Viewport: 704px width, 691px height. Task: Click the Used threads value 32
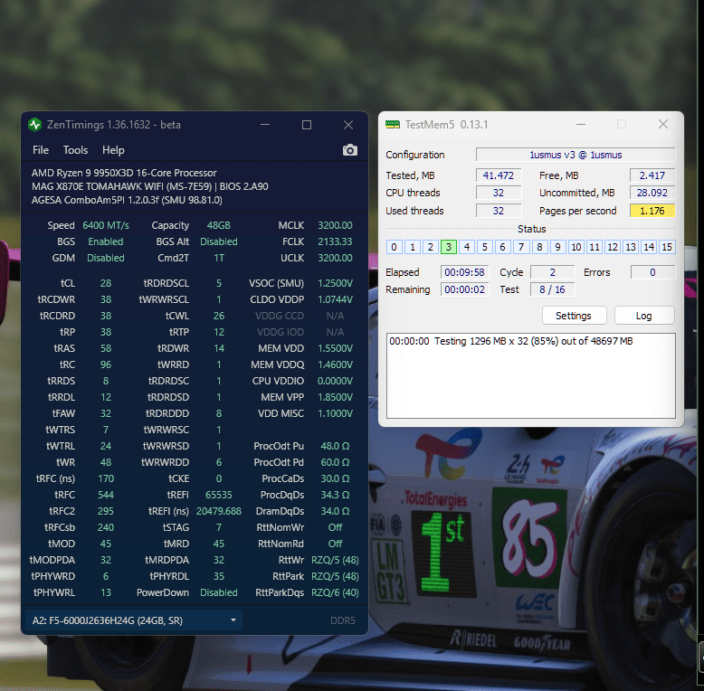[499, 211]
